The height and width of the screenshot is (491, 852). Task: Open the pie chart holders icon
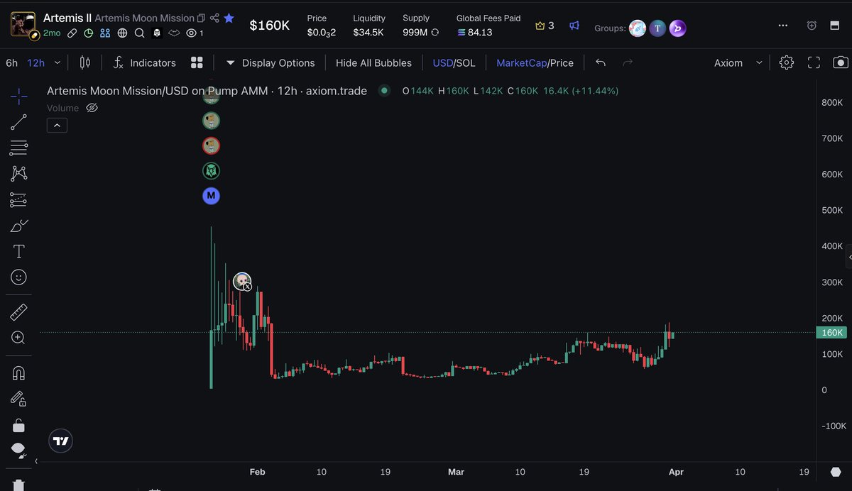[x=89, y=33]
